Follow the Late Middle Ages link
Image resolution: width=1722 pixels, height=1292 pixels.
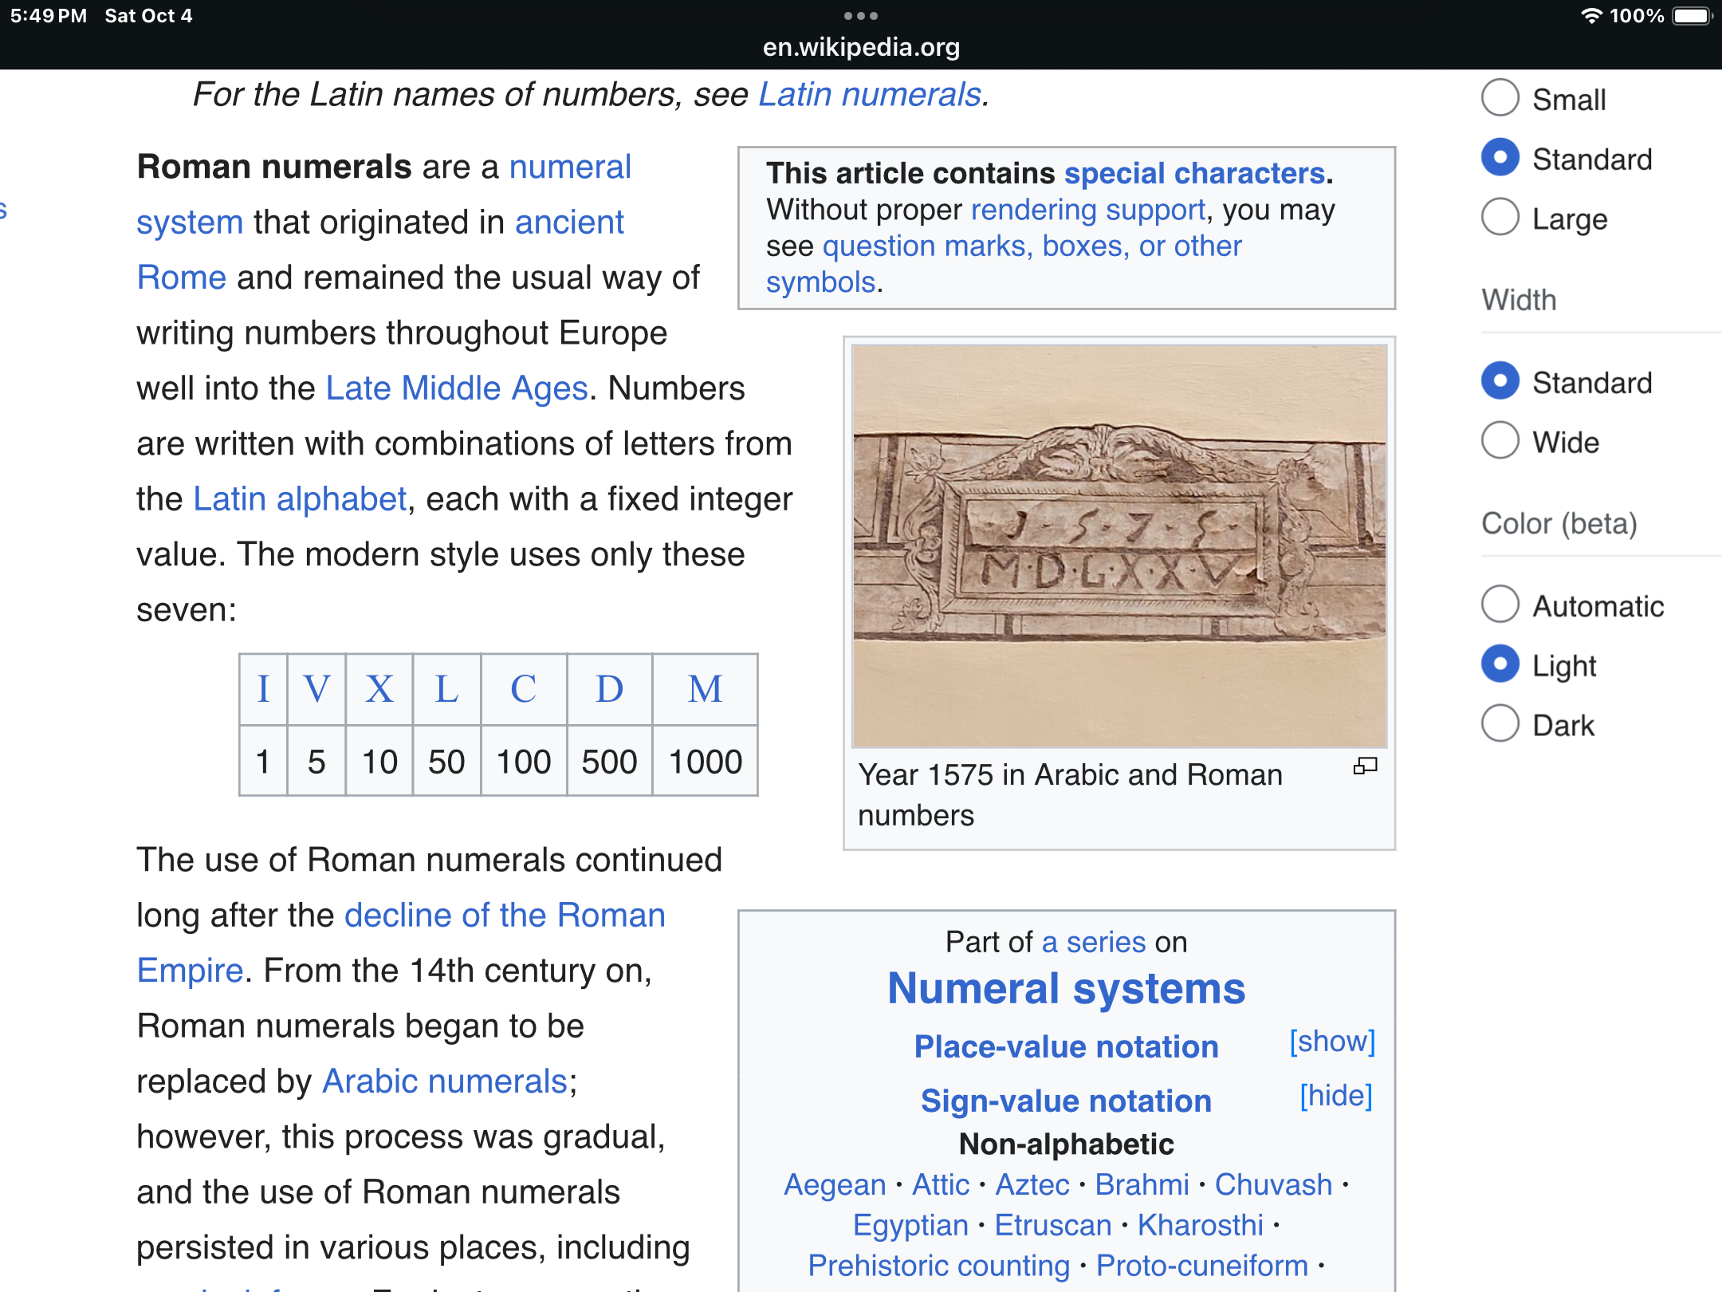click(457, 388)
